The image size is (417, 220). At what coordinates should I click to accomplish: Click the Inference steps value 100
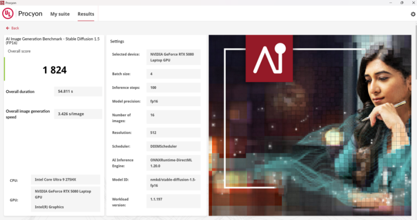[173, 87]
